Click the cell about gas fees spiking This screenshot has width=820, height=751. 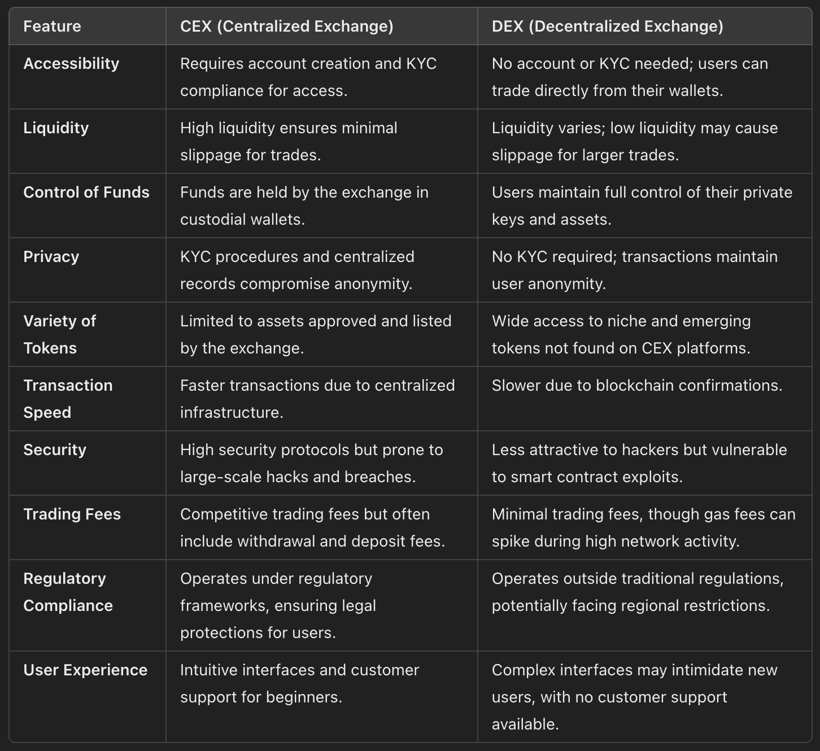click(x=643, y=527)
